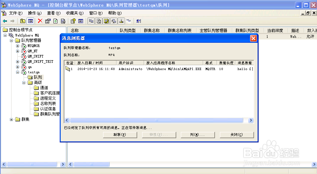Toggle the arrow-marked queue list filter button
317x174 pixels.
[x=114, y=21]
